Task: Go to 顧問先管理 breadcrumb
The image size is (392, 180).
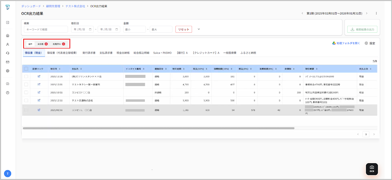Action: (x=53, y=6)
